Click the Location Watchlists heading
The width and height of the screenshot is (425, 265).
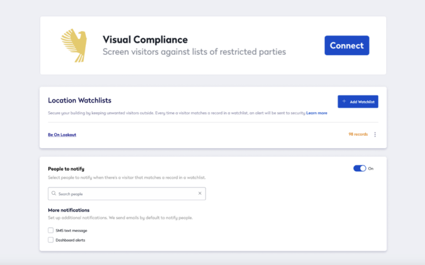click(x=80, y=100)
